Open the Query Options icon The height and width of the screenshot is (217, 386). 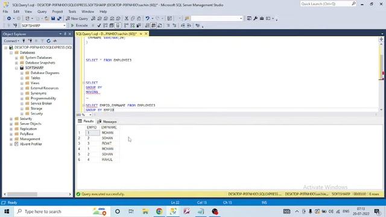tap(112, 25)
